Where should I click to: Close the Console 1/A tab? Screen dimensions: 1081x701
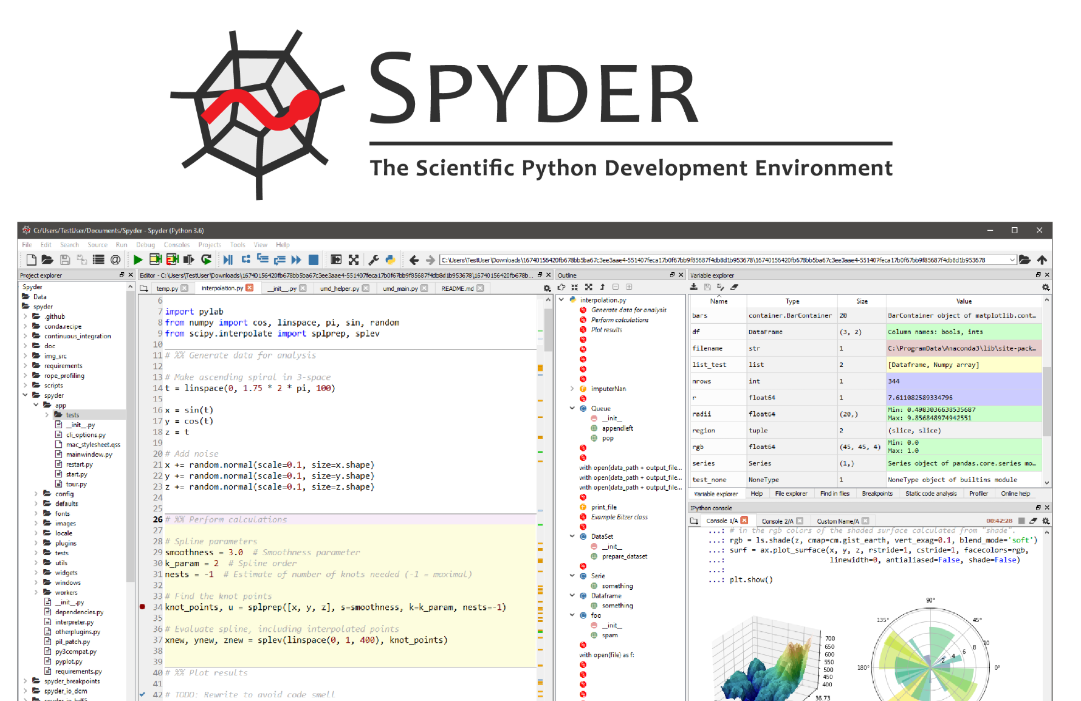point(744,521)
